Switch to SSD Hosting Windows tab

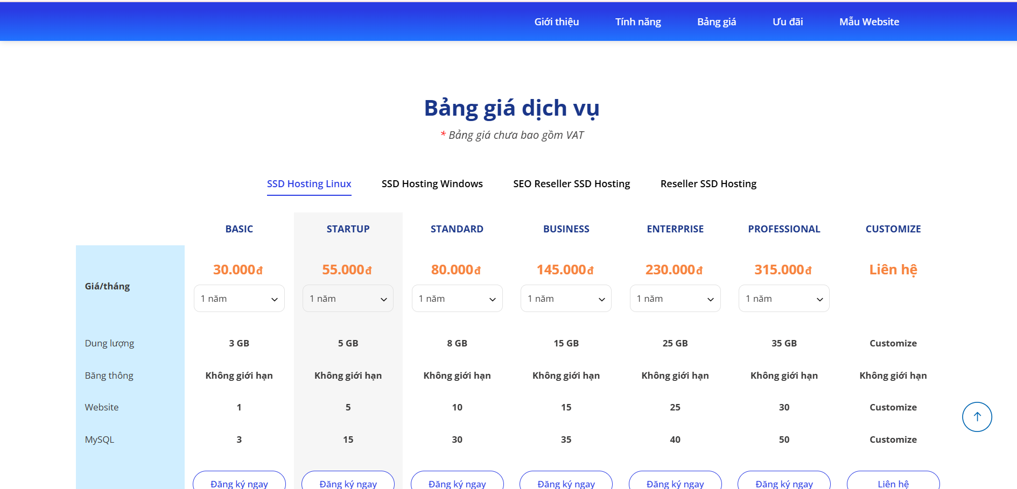[432, 184]
